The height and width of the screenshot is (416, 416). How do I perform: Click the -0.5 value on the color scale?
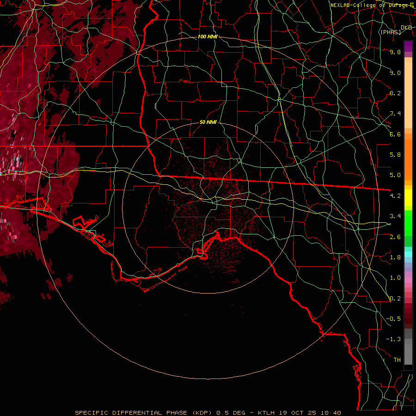393,319
